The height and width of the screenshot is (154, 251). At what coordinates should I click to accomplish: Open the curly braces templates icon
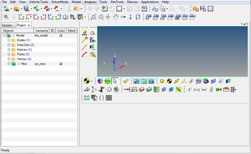(101, 98)
